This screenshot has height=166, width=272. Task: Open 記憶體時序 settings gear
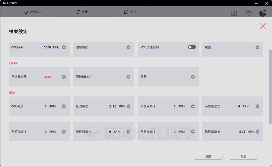click(128, 77)
